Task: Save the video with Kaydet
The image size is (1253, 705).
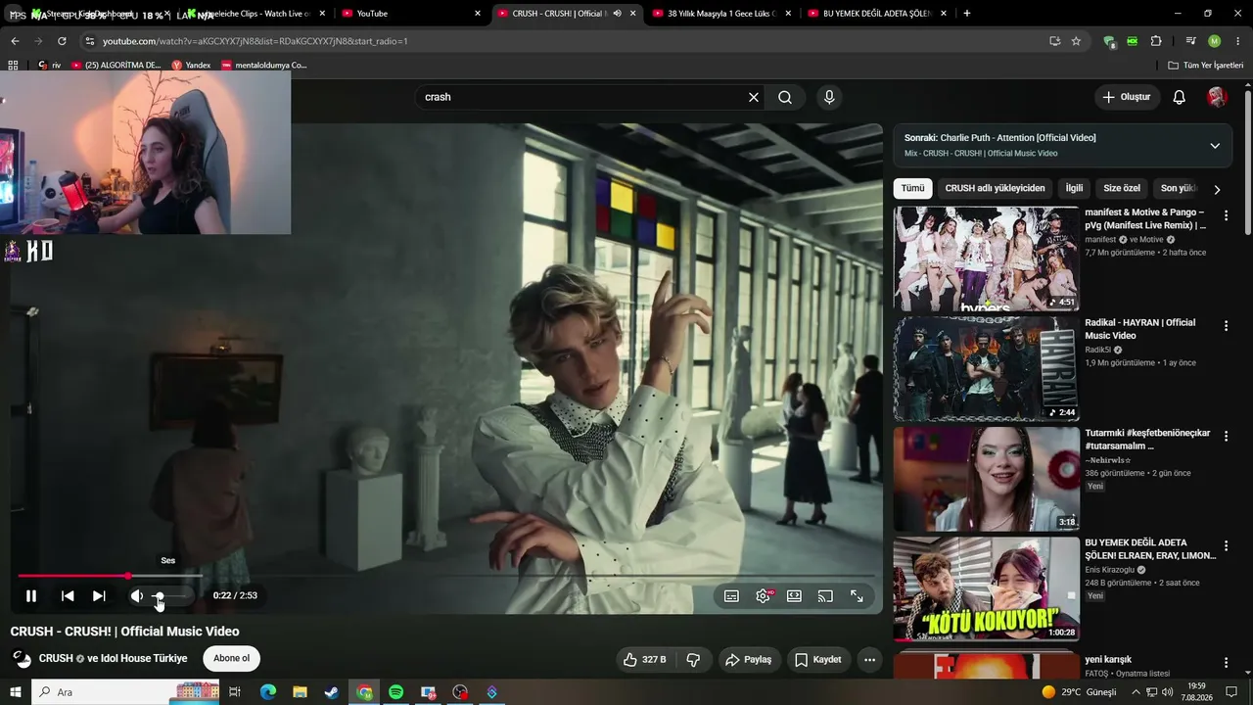Action: [x=817, y=660]
